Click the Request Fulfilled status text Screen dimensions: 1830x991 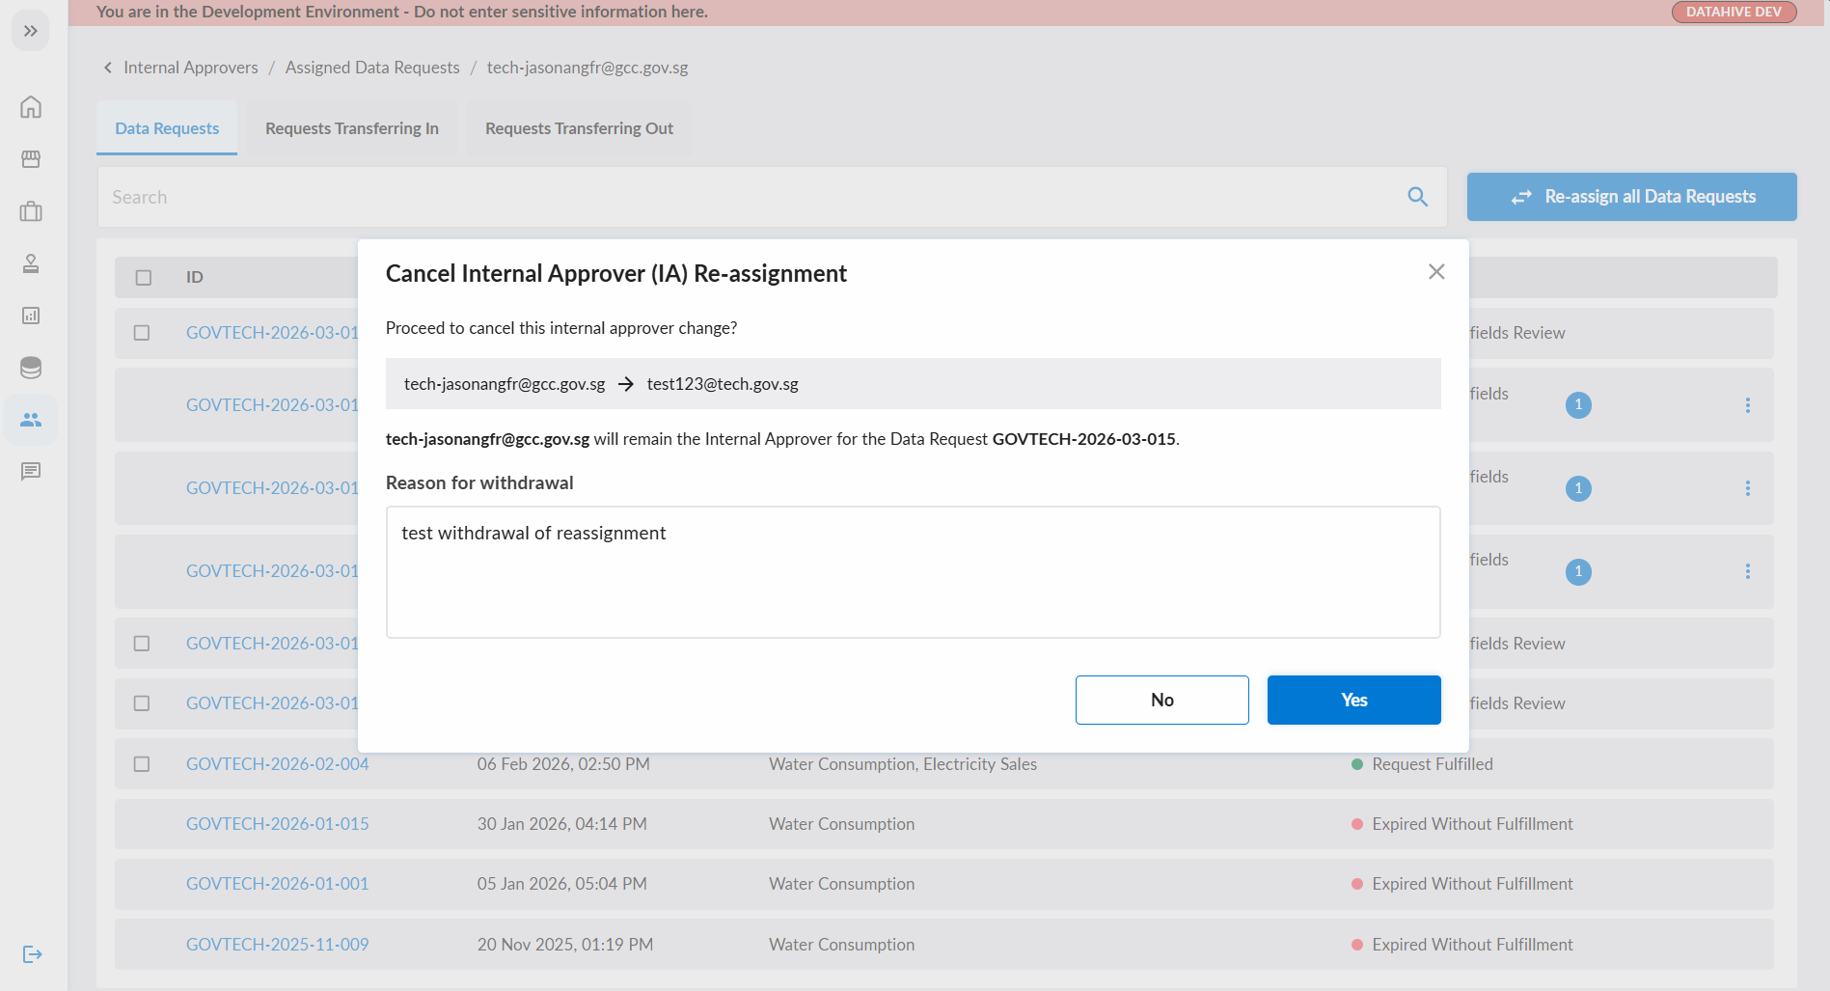coord(1433,764)
